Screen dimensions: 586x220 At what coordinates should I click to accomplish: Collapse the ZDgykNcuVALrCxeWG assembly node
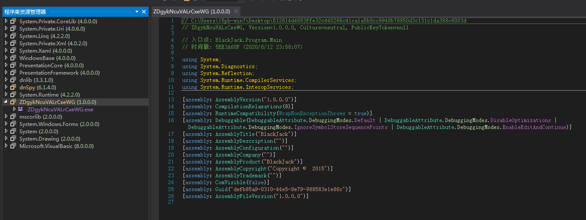point(6,102)
